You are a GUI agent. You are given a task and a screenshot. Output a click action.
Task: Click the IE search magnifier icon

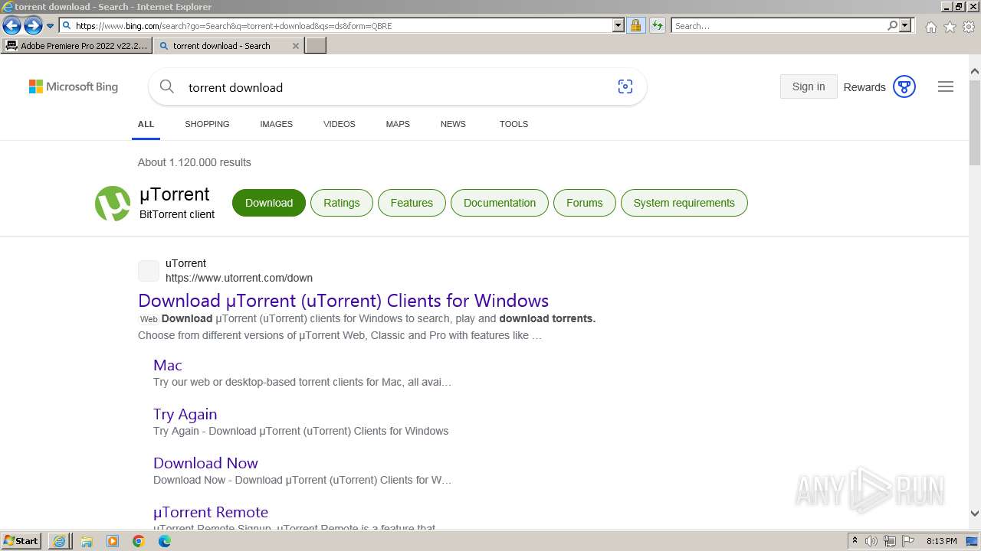(x=892, y=25)
